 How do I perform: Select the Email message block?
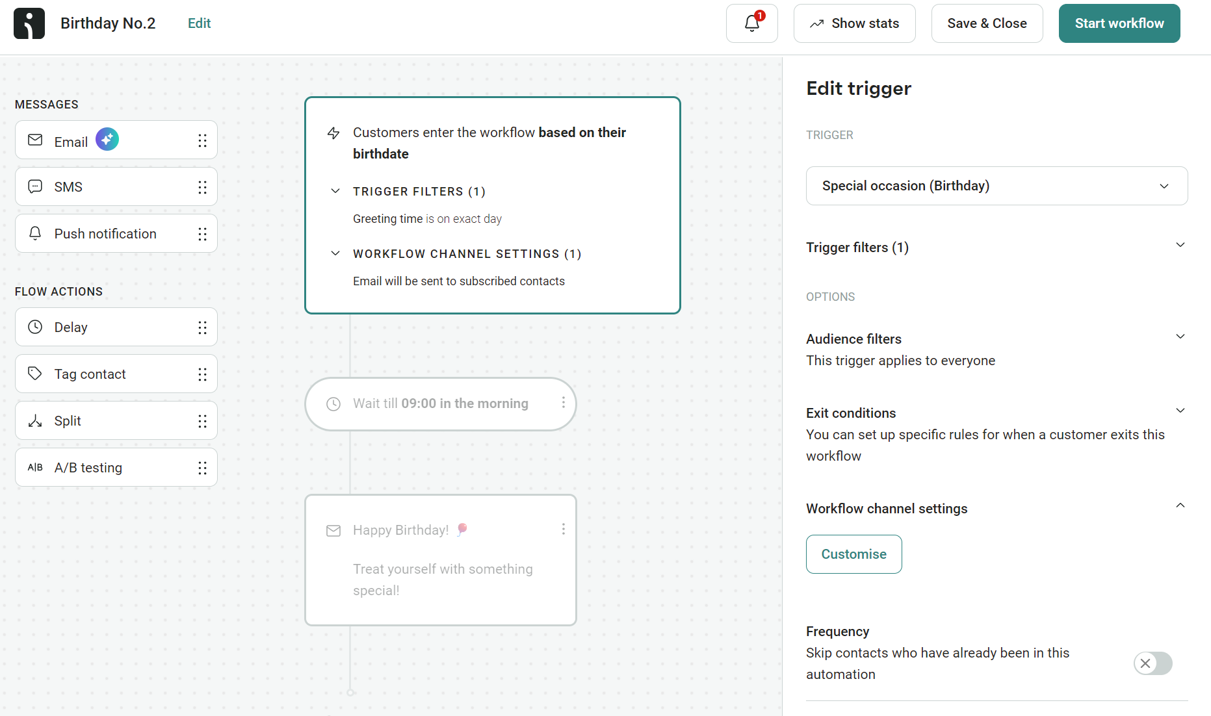pos(116,140)
